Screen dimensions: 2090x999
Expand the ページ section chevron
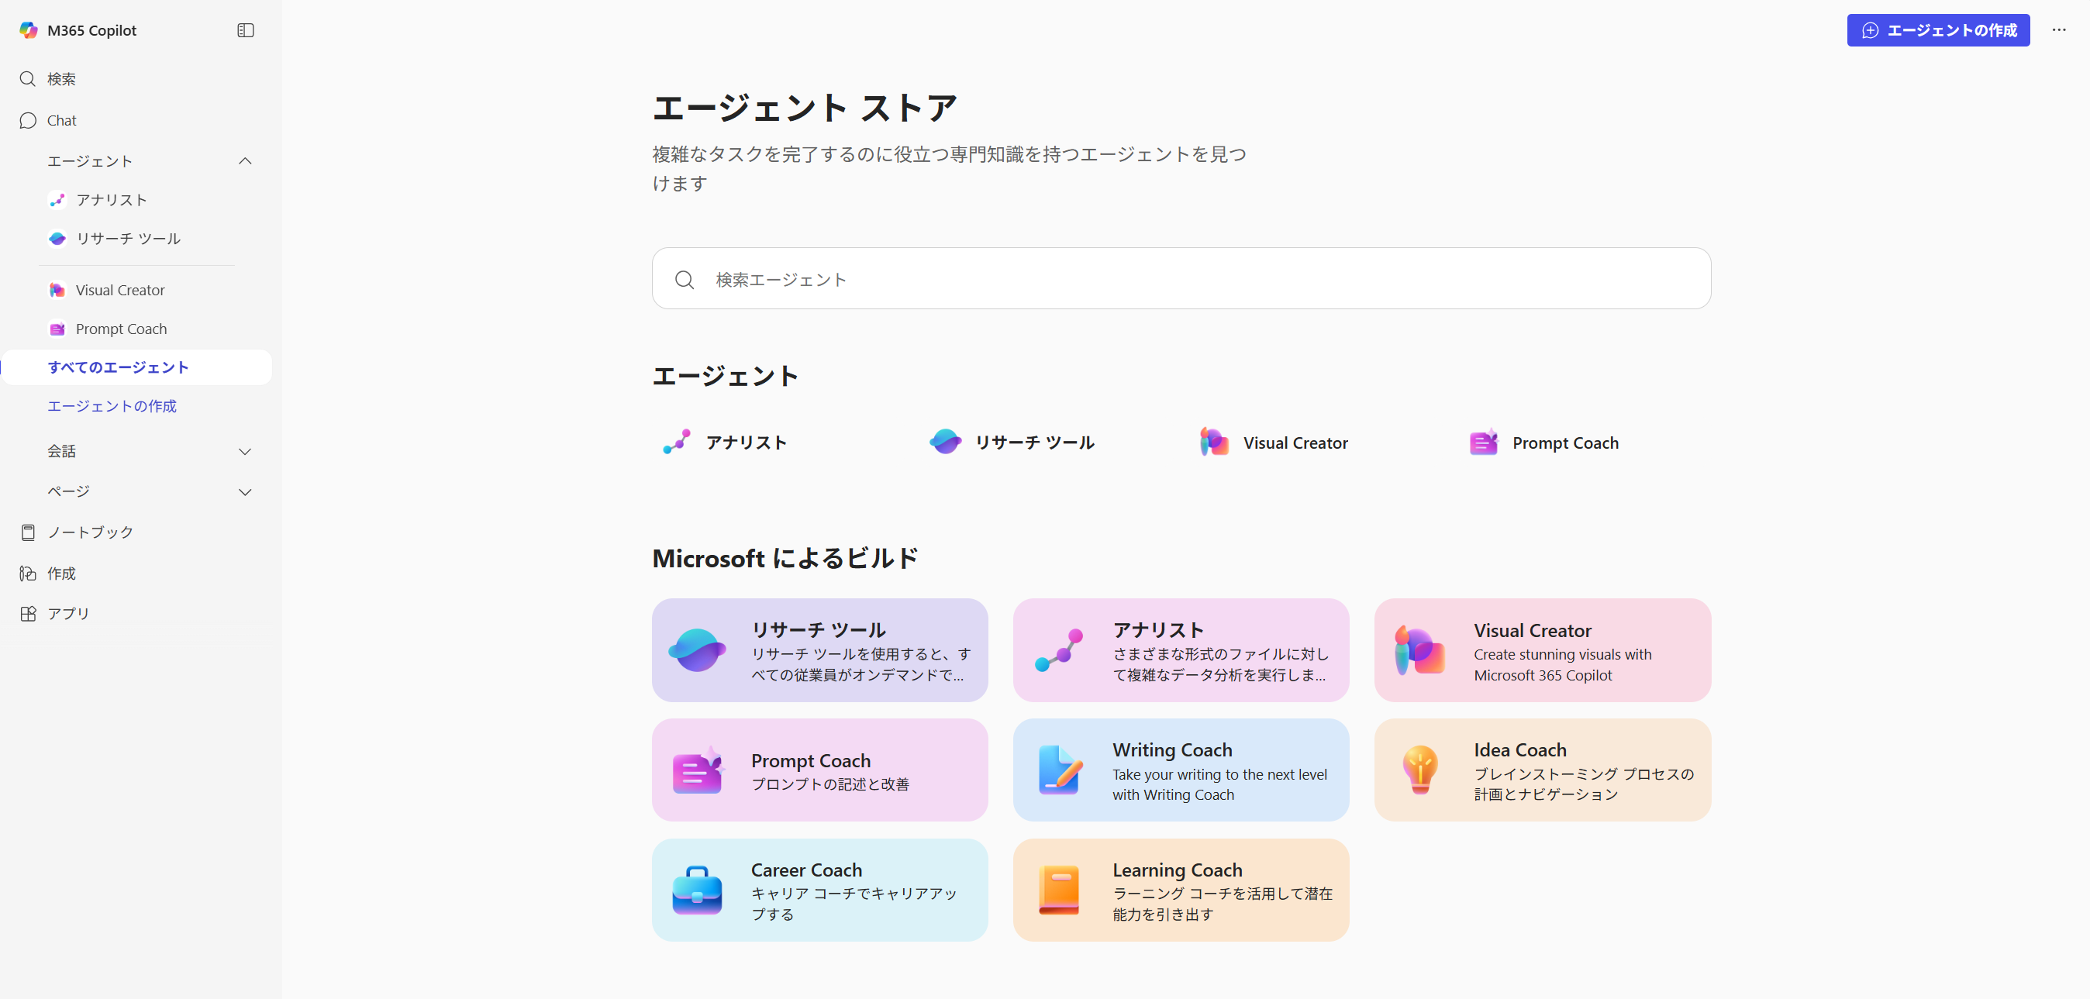pyautogui.click(x=245, y=491)
